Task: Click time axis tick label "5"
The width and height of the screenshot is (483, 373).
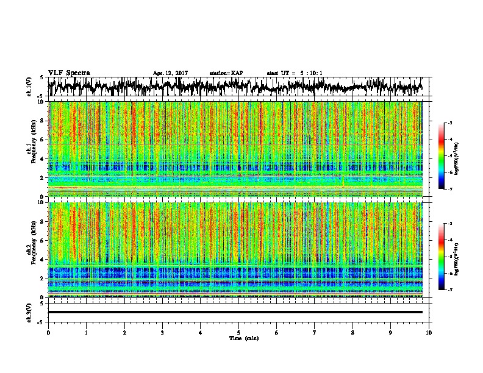Action: (238, 333)
